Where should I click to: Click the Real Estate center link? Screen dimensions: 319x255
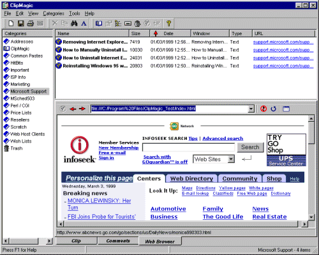[269, 217]
